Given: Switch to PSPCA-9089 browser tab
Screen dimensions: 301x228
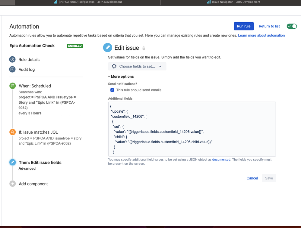Looking at the screenshot, I should coord(87,2).
